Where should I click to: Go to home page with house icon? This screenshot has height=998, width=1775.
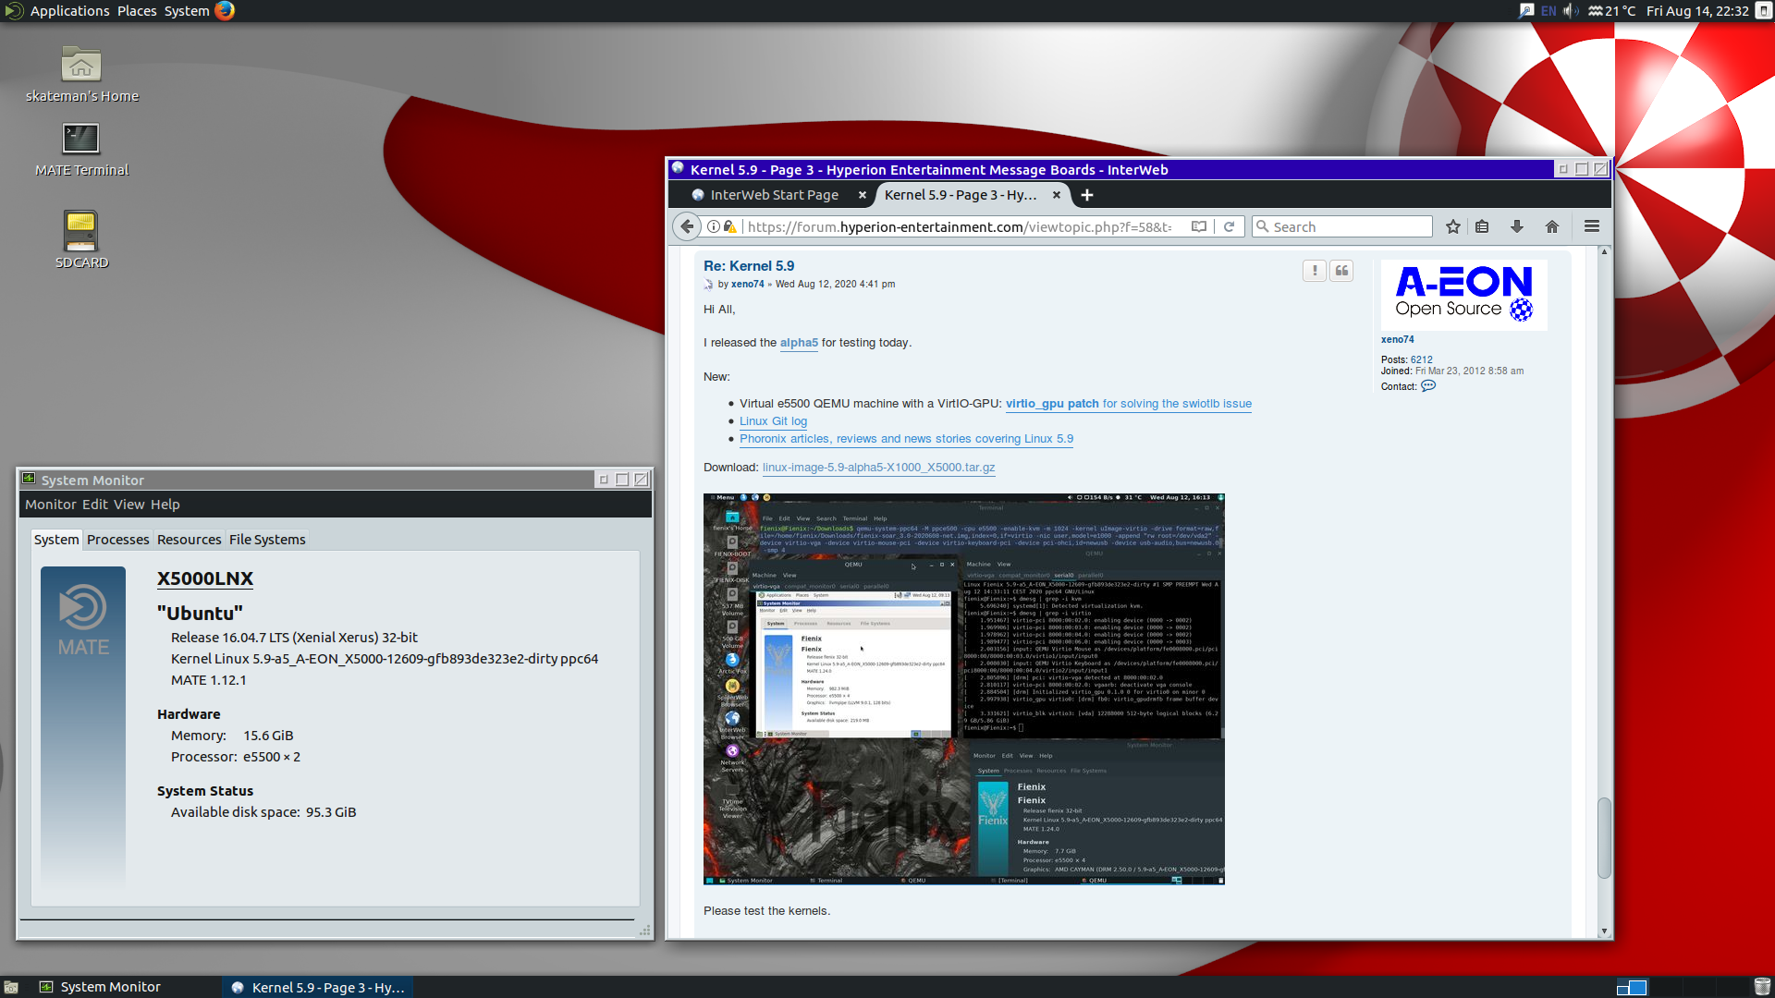(x=1552, y=226)
